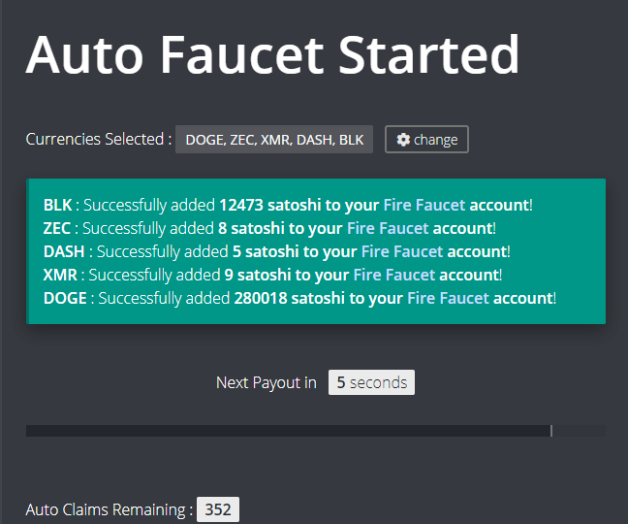
Task: Click the Currencies Selected label
Action: [x=98, y=140]
